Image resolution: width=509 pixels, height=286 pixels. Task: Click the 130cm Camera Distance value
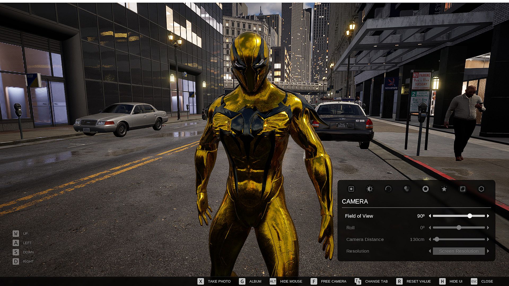pos(417,239)
